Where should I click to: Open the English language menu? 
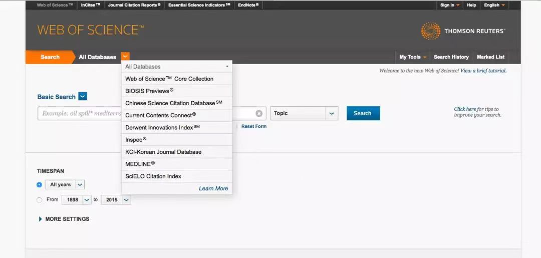point(494,5)
